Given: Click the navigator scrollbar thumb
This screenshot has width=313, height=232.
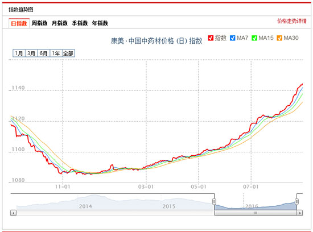Looking at the screenshot, I should click(x=256, y=213).
